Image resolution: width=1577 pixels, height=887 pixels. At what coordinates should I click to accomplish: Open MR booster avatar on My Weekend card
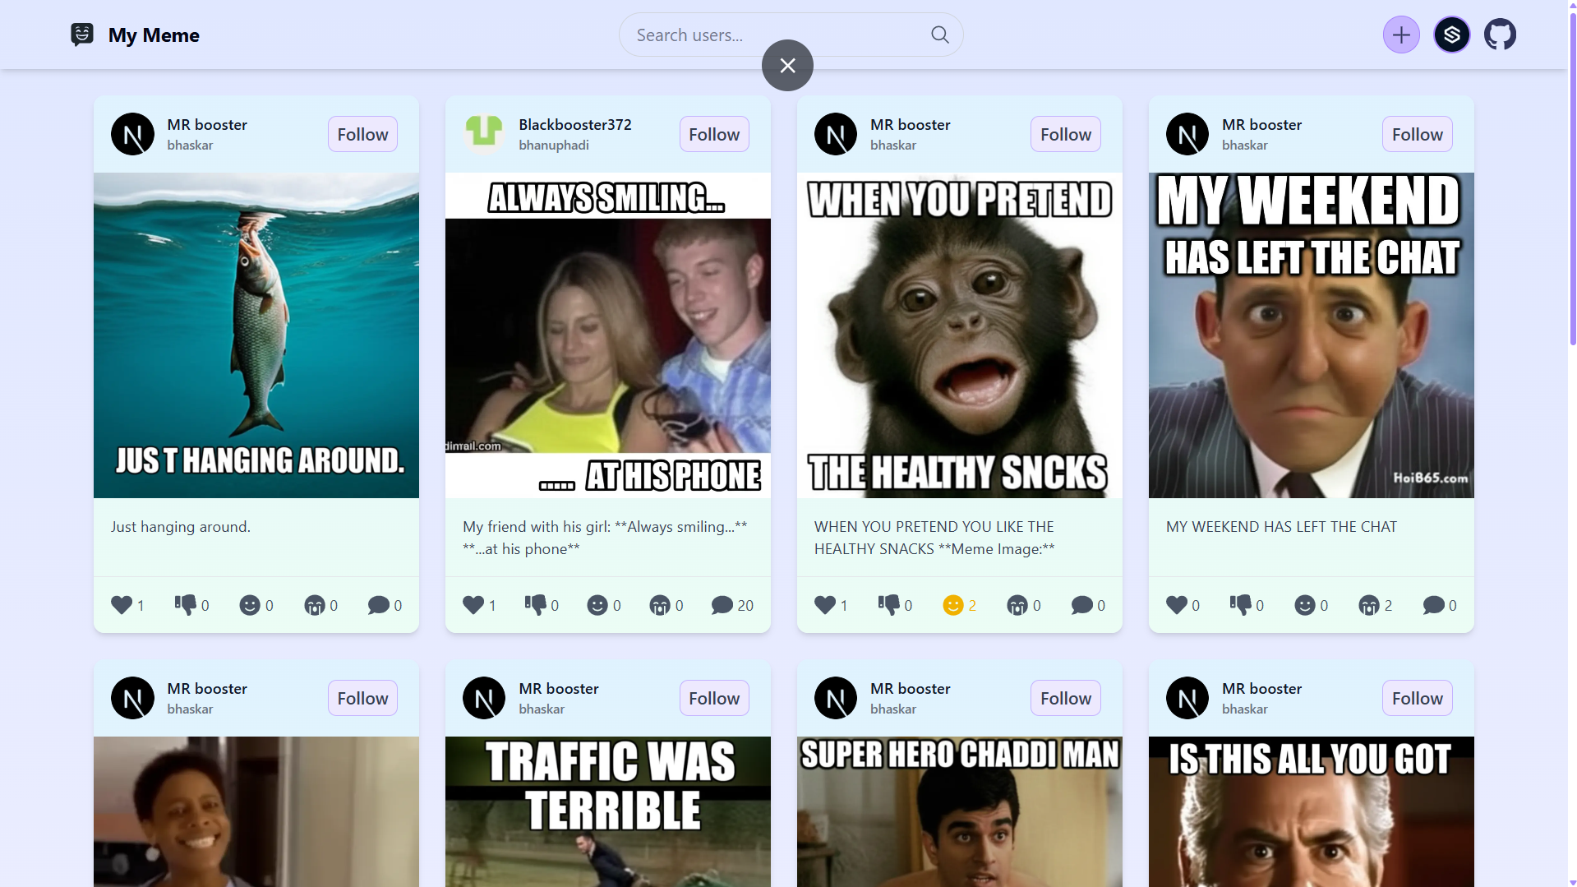(1187, 134)
